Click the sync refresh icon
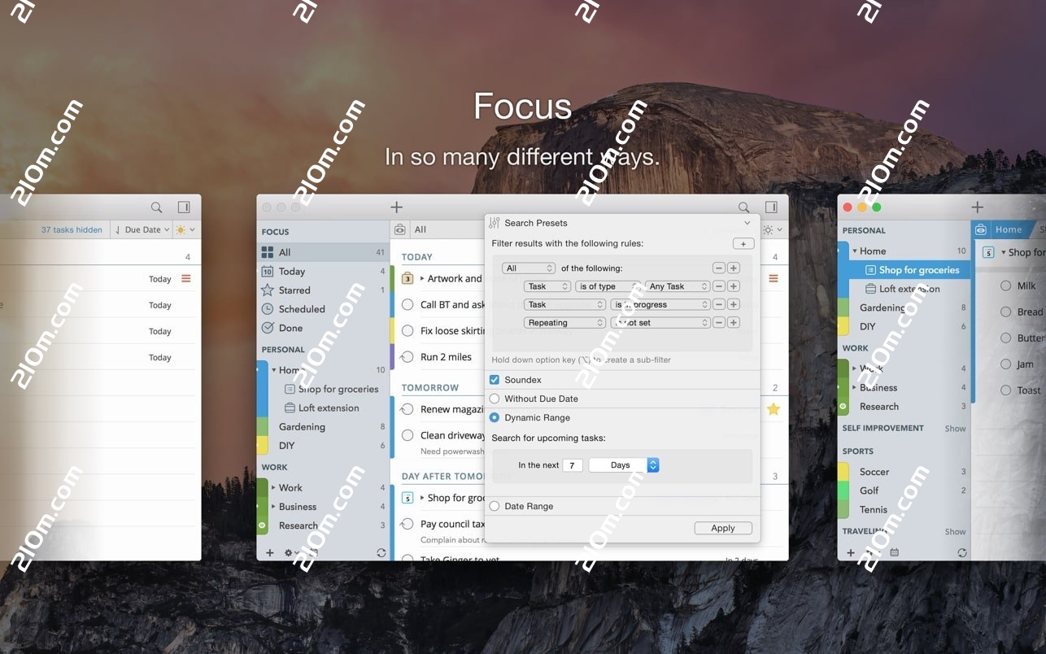Screen dimensions: 1046x654 pos(381,552)
